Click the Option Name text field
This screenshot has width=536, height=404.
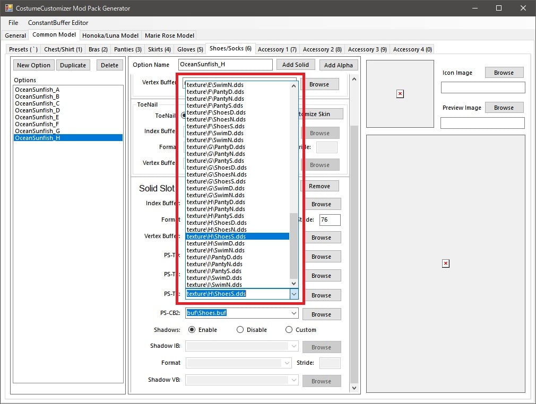[225, 65]
